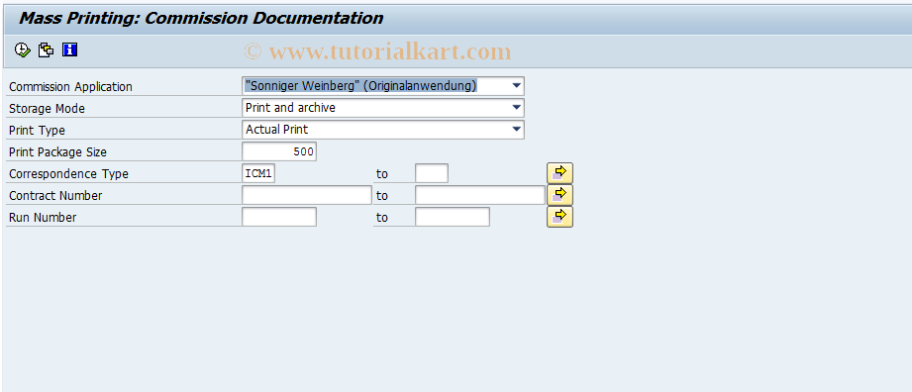The height and width of the screenshot is (392, 912).
Task: Open multiple selection for Run Number
Action: point(559,217)
